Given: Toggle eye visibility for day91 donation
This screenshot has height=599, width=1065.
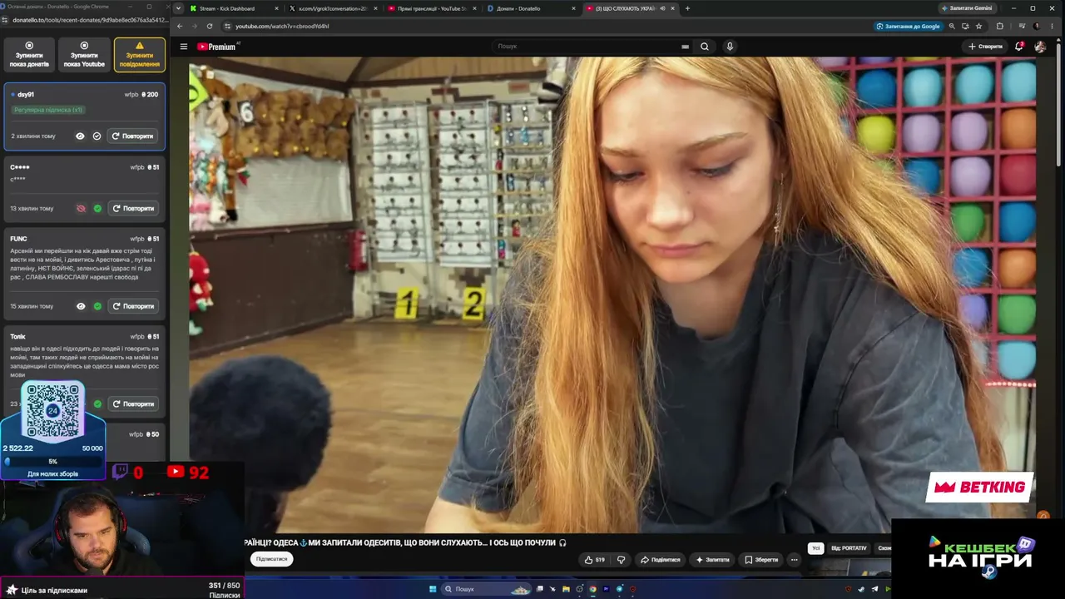Looking at the screenshot, I should pos(80,136).
